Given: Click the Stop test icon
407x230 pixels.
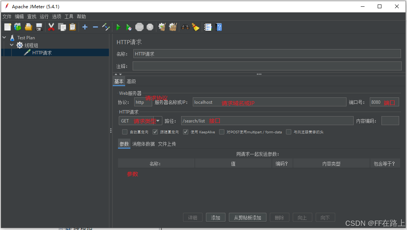Looking at the screenshot, I should tap(139, 27).
